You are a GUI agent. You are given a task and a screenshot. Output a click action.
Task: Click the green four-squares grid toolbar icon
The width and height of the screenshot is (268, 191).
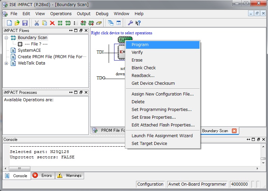pos(60,23)
